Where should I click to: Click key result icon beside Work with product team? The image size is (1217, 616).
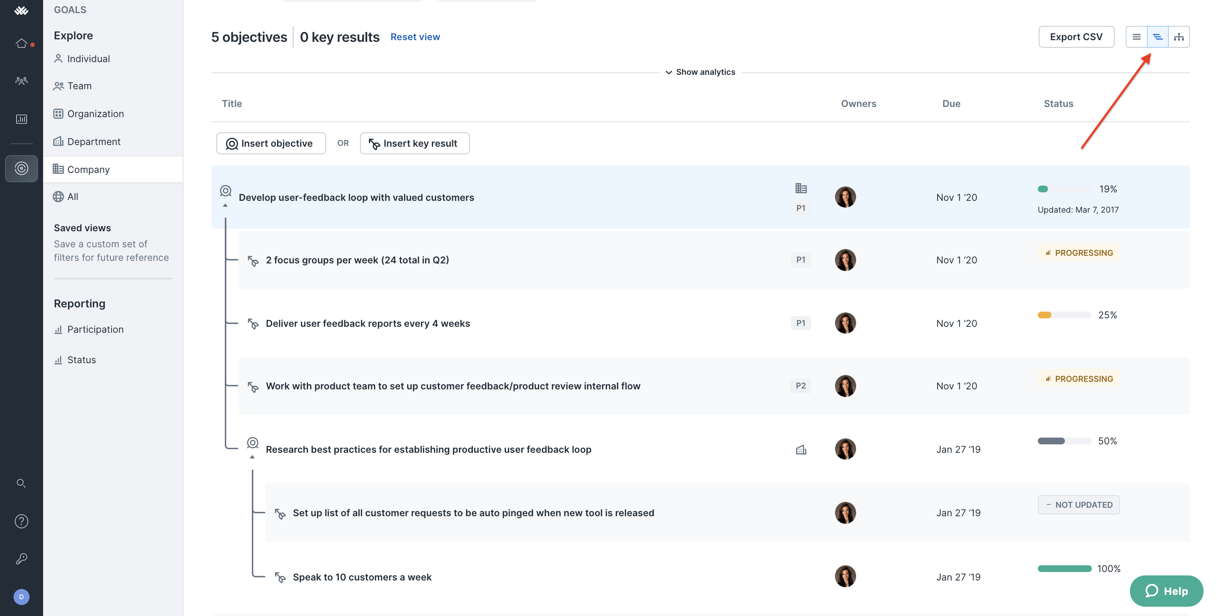tap(253, 387)
